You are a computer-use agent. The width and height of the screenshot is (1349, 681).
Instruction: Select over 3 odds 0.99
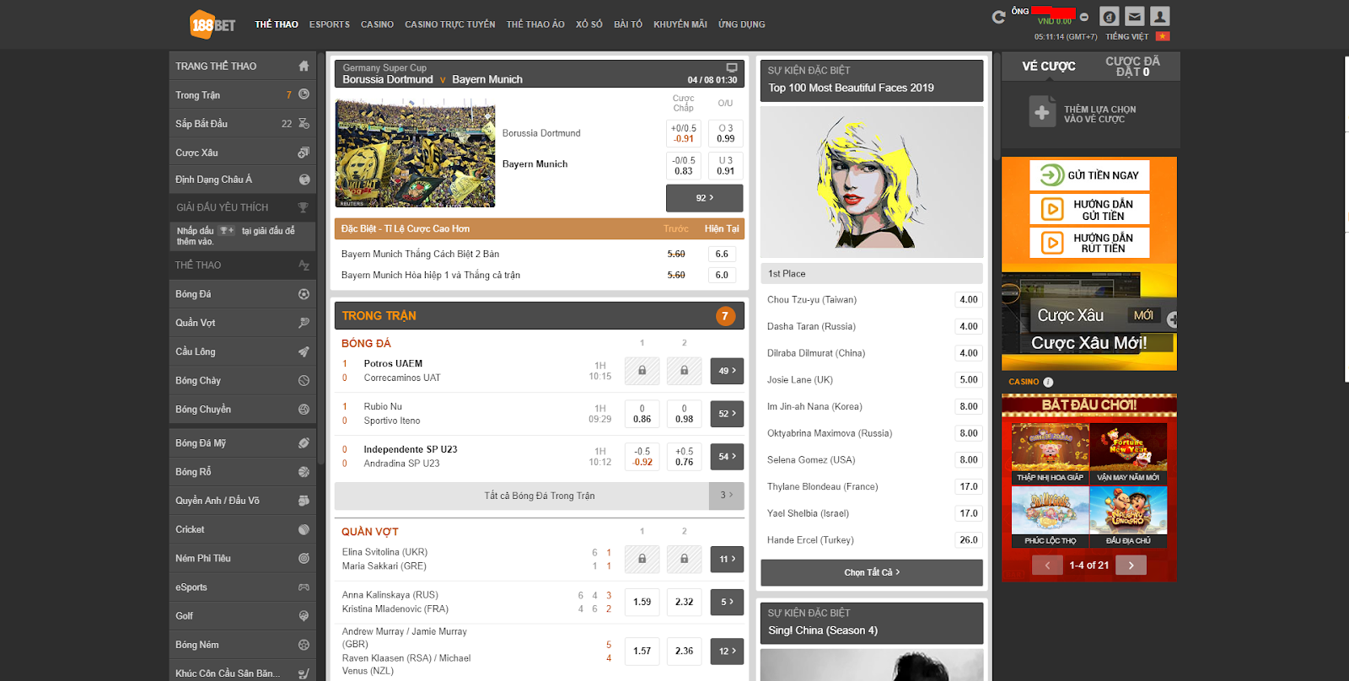pyautogui.click(x=725, y=133)
